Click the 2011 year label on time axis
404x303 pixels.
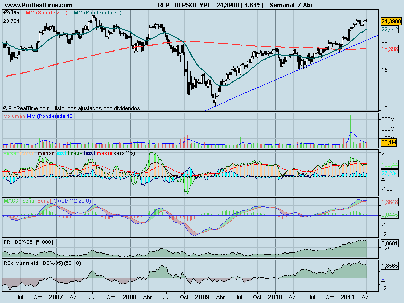click(348, 297)
